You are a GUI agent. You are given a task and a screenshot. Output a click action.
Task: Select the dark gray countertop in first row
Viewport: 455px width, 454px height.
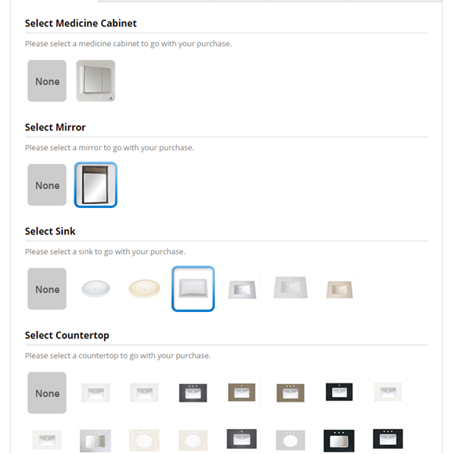(x=193, y=393)
